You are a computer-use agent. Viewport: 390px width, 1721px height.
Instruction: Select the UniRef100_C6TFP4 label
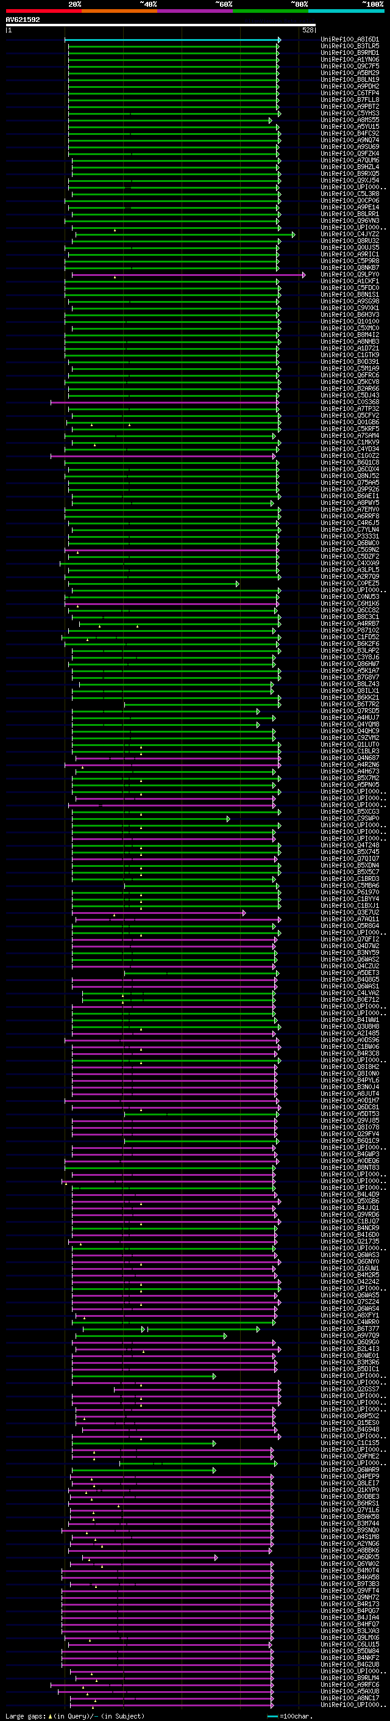[350, 93]
